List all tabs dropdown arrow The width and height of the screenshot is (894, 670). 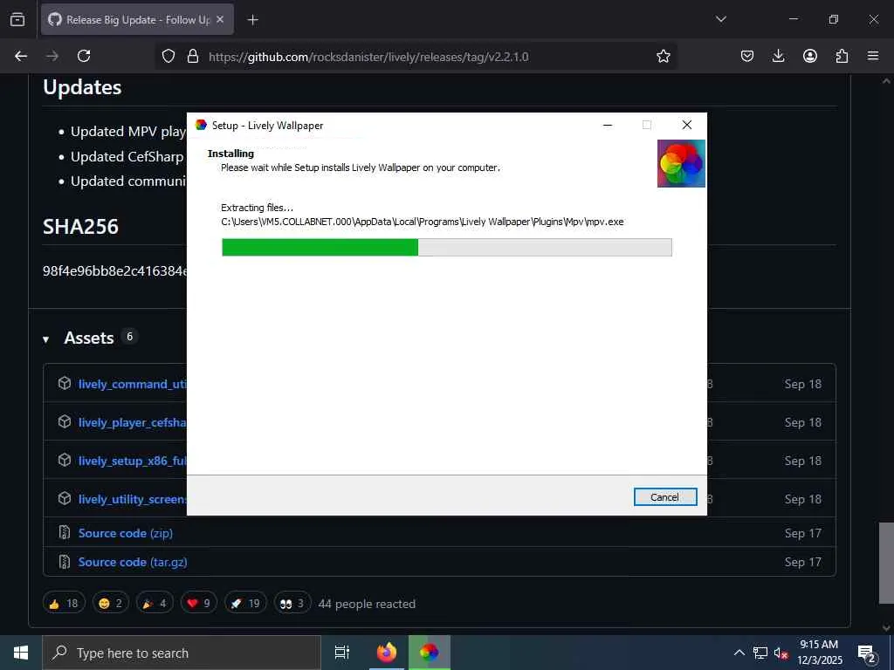tap(720, 19)
